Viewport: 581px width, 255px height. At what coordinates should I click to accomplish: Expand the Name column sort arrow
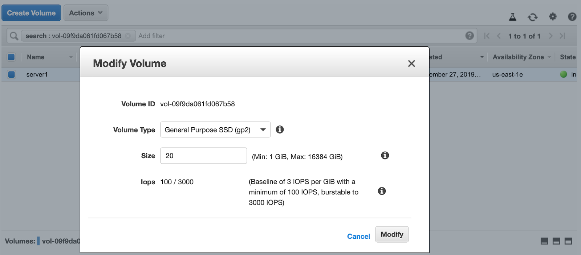click(71, 57)
